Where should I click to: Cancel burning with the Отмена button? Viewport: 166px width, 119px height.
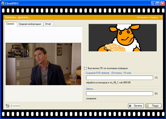[136, 106]
